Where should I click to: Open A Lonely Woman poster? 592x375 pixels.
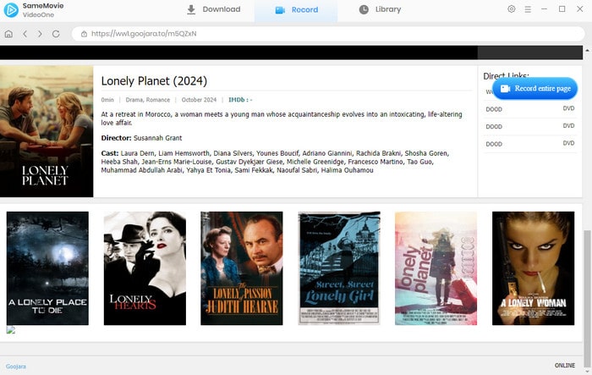(533, 268)
